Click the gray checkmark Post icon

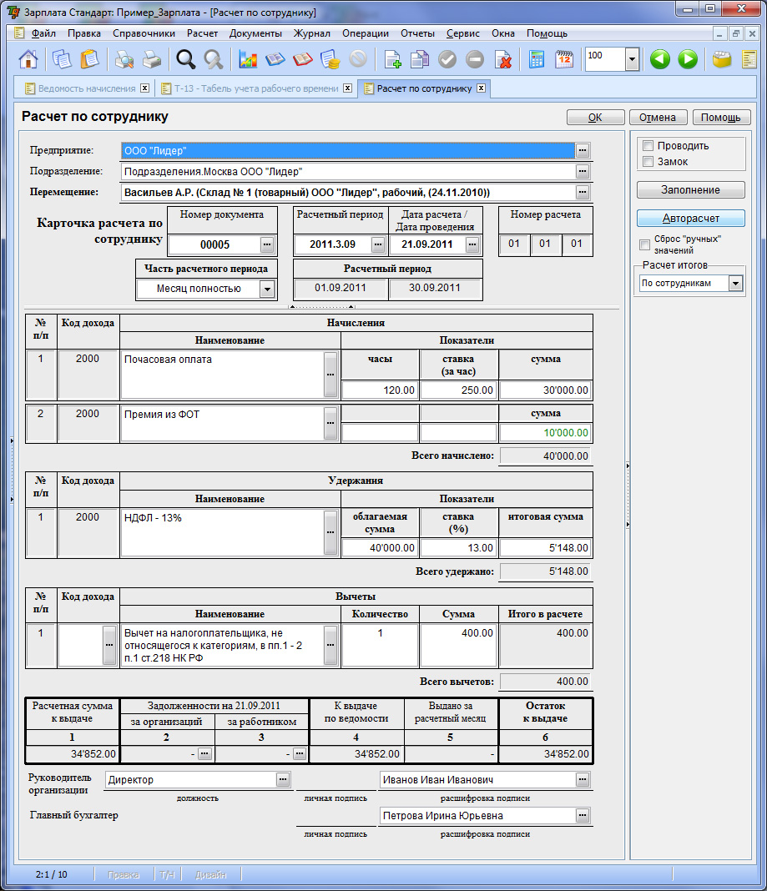447,59
